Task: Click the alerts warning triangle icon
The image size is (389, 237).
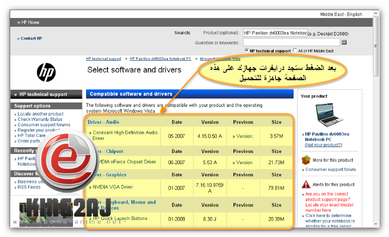Action: point(305,184)
